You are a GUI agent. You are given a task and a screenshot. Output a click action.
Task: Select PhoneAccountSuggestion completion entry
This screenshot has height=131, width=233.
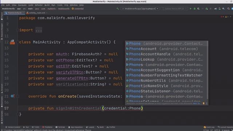point(166,70)
